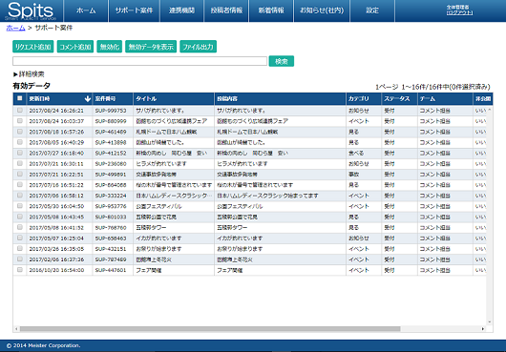Click the horizontal scrollbar left arrow
506x352 pixels.
(17, 329)
